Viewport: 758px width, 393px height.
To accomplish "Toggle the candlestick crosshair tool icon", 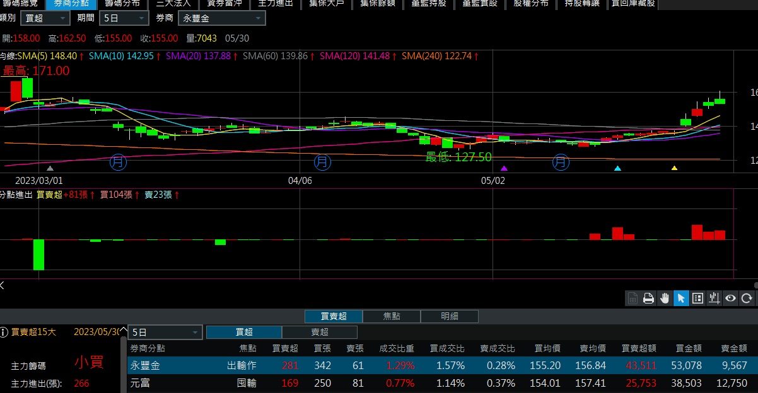I will click(714, 299).
